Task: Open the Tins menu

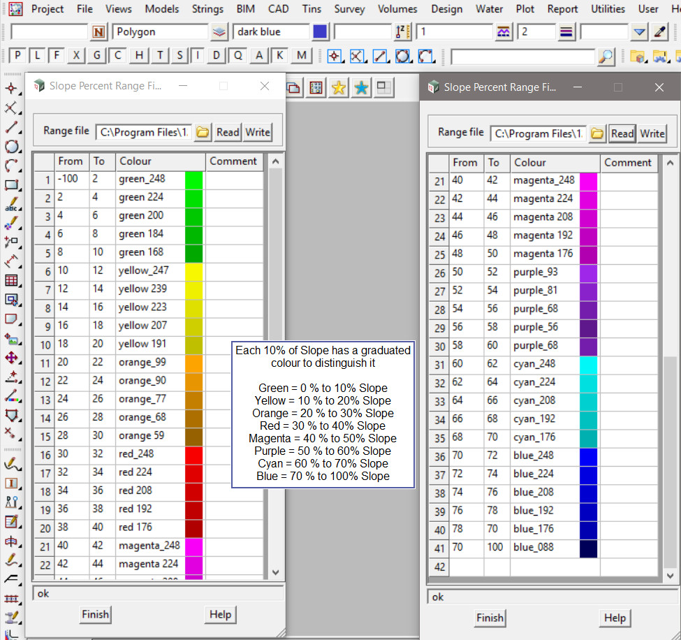Action: pyautogui.click(x=312, y=9)
